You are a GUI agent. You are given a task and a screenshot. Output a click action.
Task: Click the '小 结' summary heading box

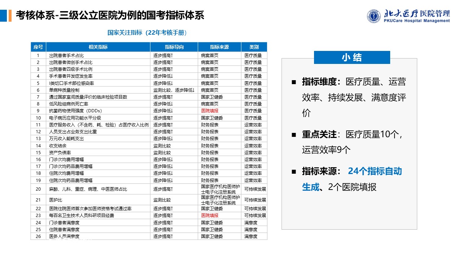pyautogui.click(x=352, y=57)
